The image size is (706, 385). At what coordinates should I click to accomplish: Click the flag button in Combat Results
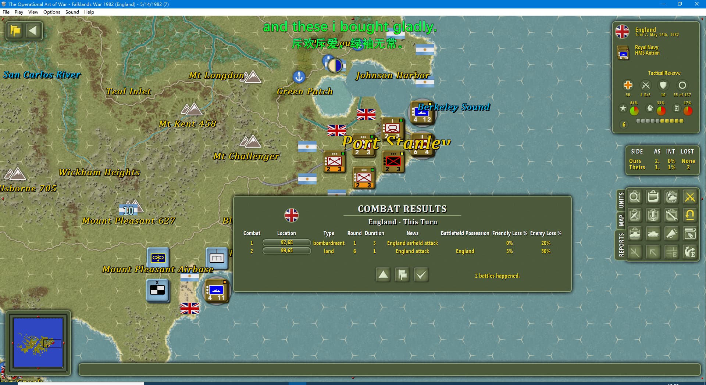click(x=402, y=275)
